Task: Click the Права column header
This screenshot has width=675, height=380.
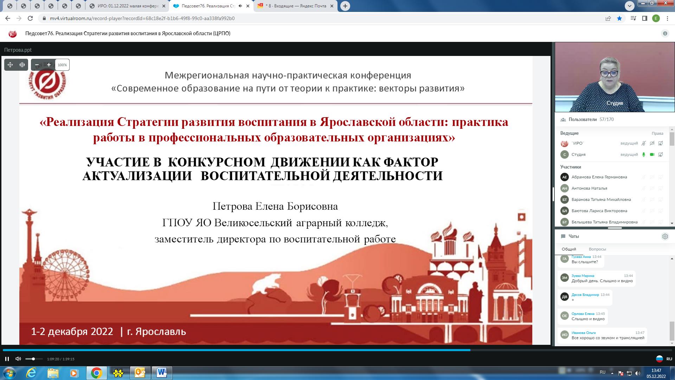Action: (x=657, y=133)
